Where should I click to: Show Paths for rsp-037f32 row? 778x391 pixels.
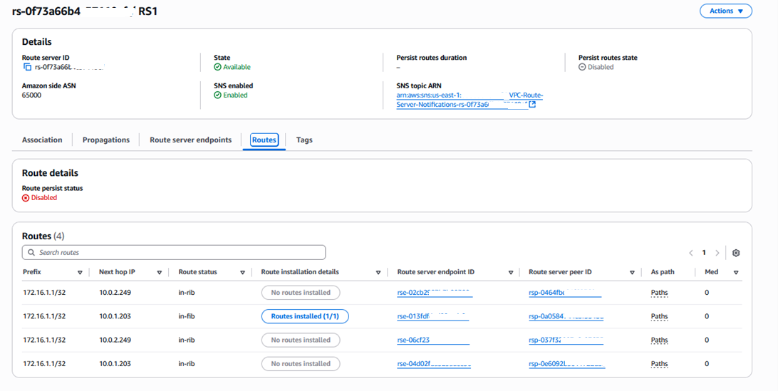pos(660,340)
